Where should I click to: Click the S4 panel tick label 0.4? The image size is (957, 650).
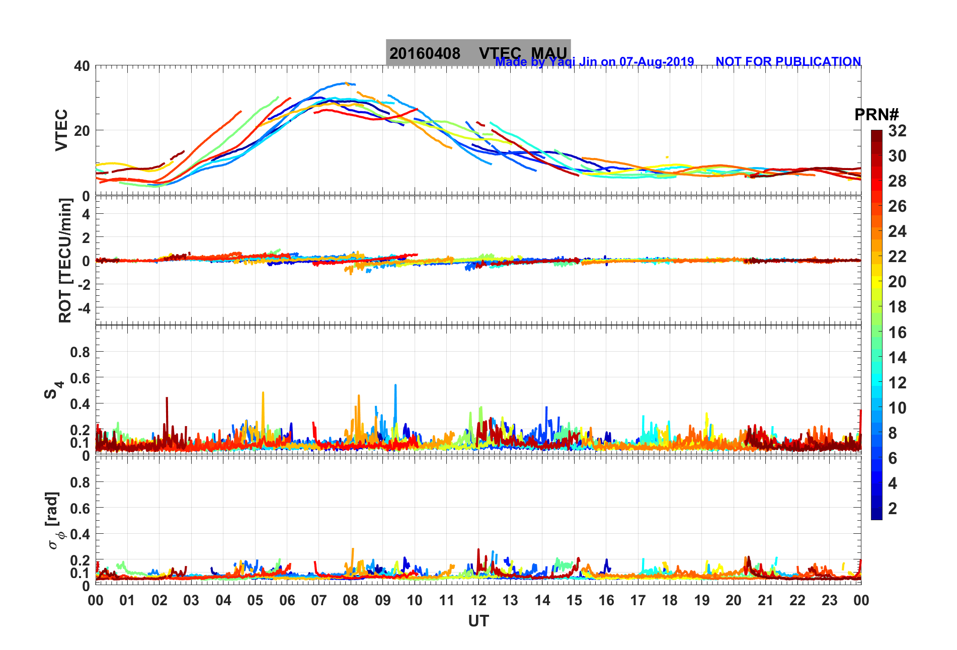click(x=80, y=404)
